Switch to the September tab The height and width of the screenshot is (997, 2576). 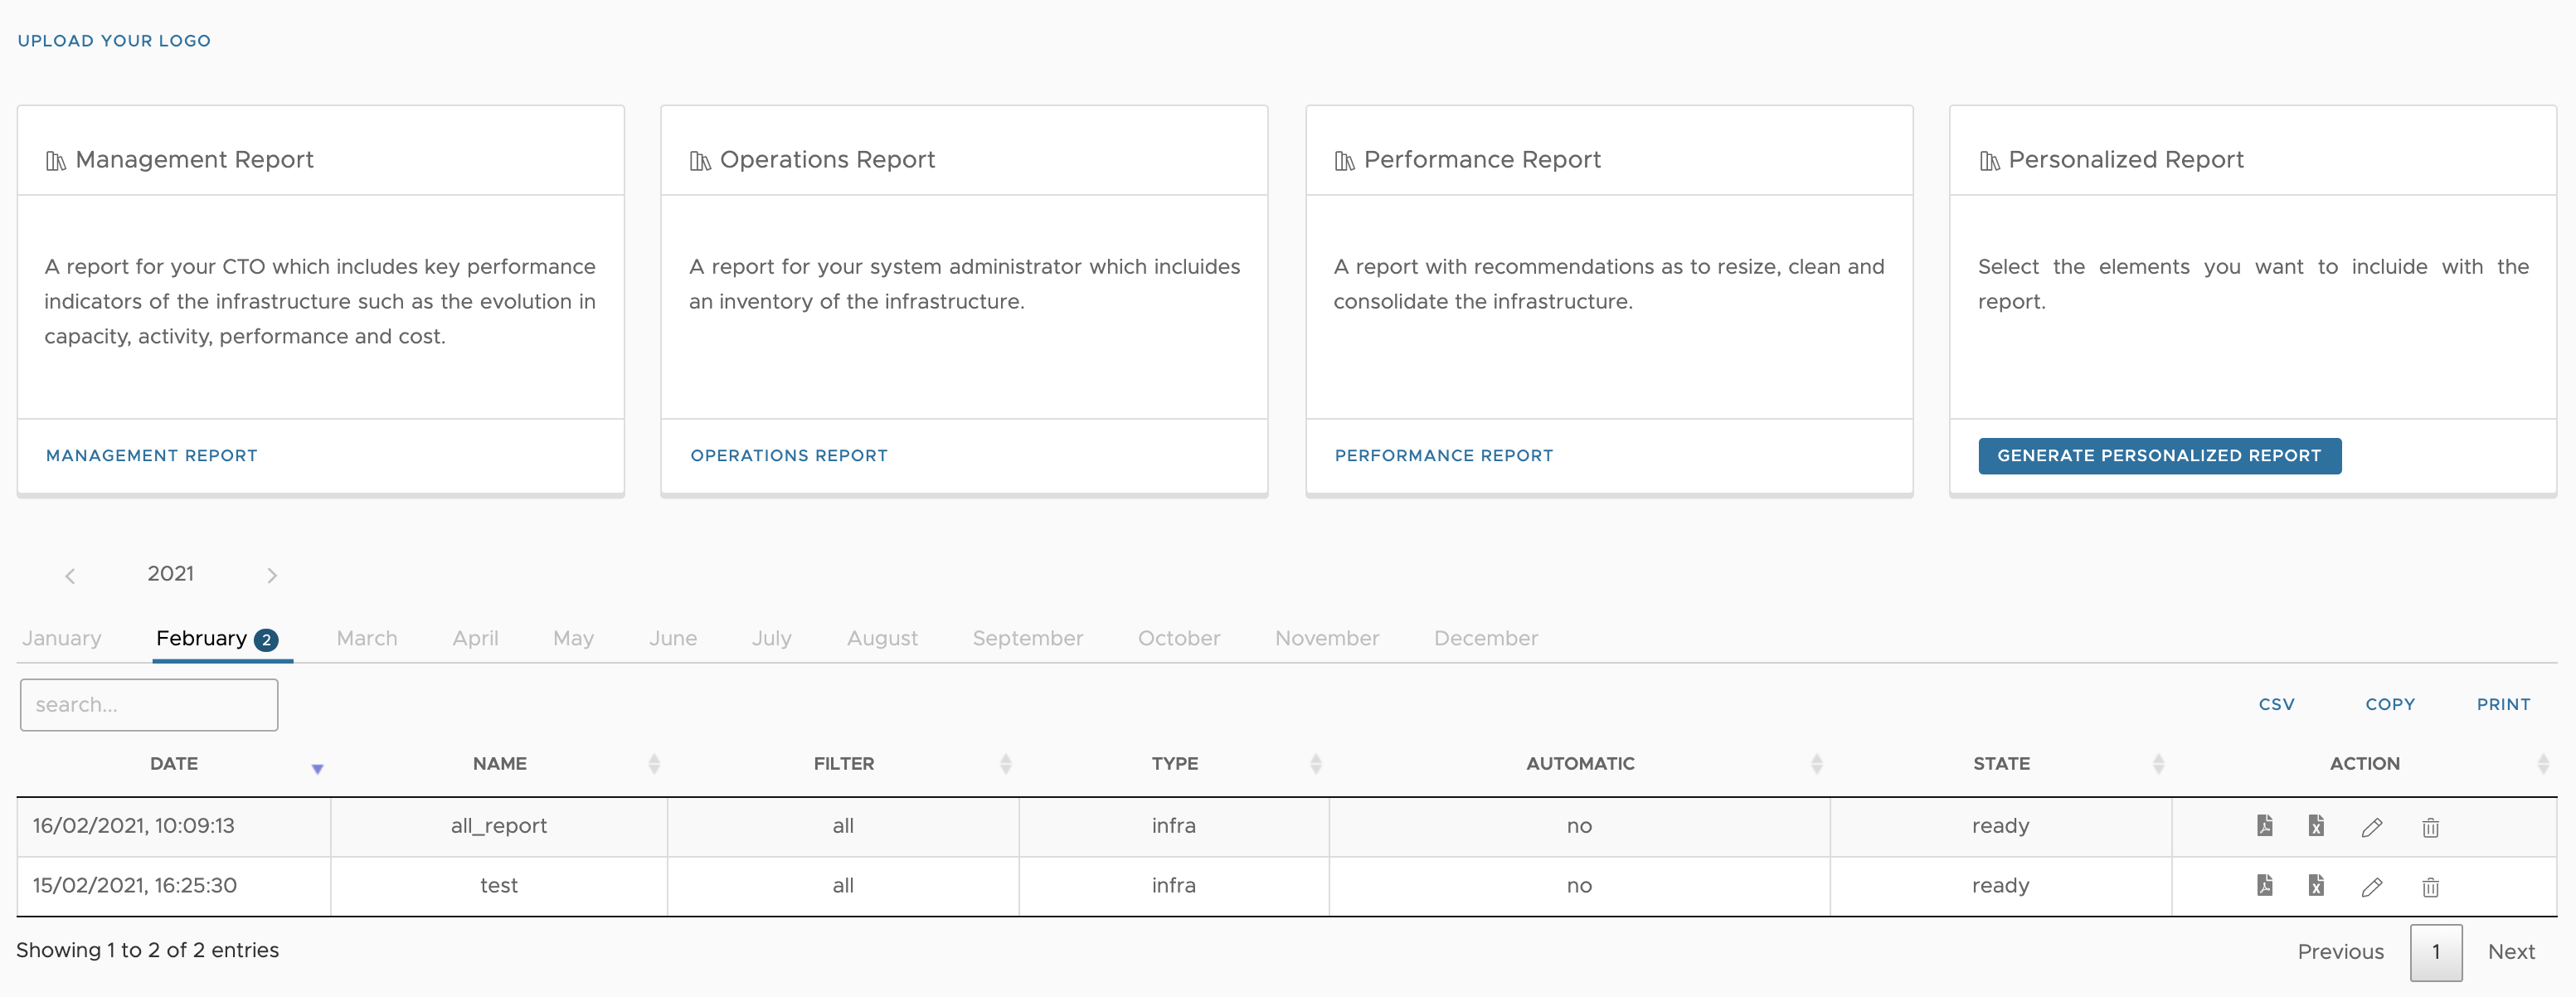point(1028,638)
